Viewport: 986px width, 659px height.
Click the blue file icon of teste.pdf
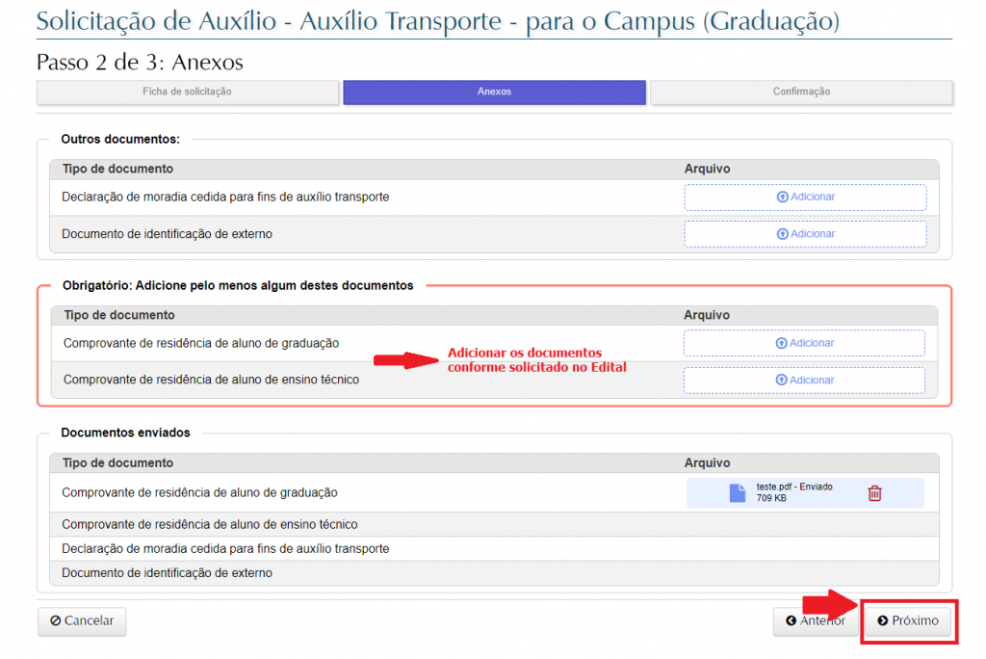737,493
